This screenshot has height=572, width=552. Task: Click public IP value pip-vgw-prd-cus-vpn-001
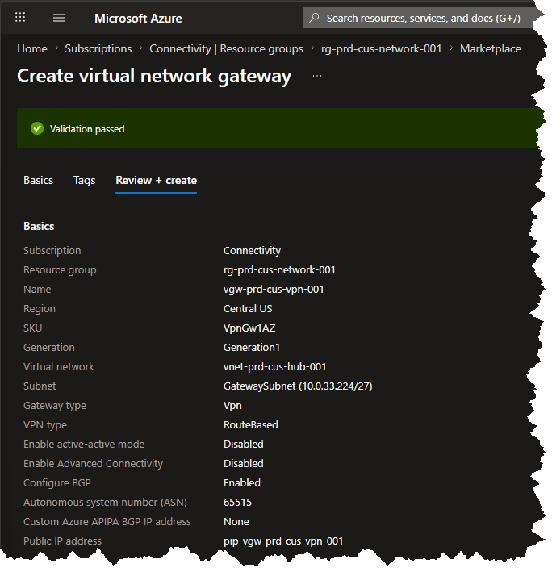pos(283,541)
